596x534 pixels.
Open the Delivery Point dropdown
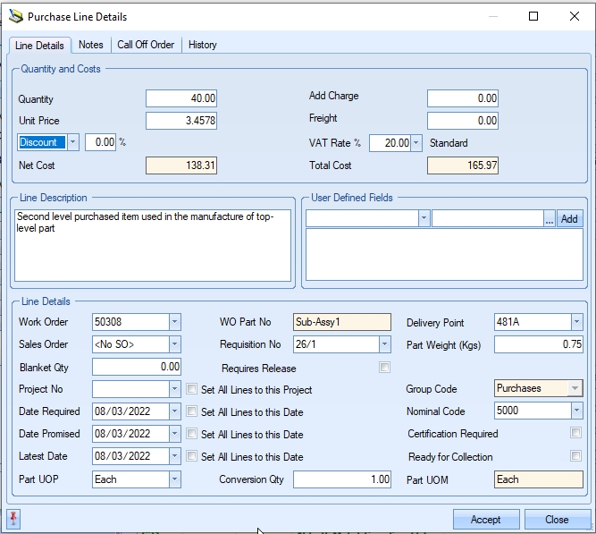576,322
